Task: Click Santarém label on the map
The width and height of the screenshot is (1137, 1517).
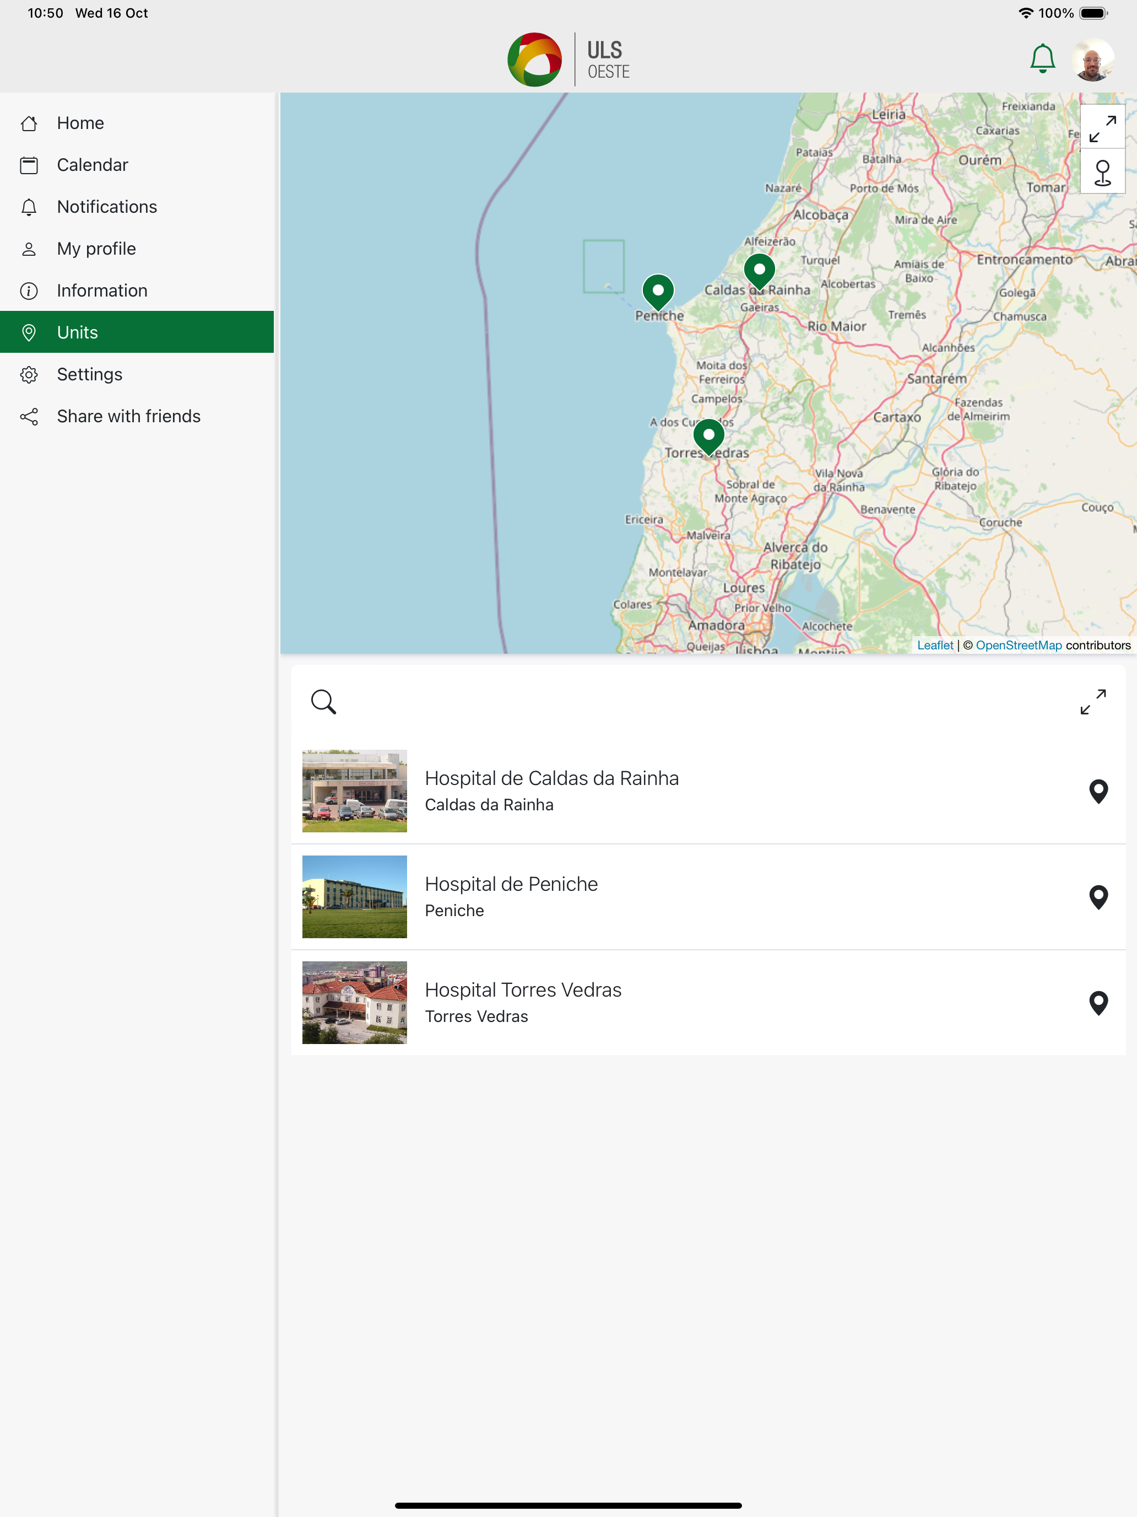Action: click(936, 379)
